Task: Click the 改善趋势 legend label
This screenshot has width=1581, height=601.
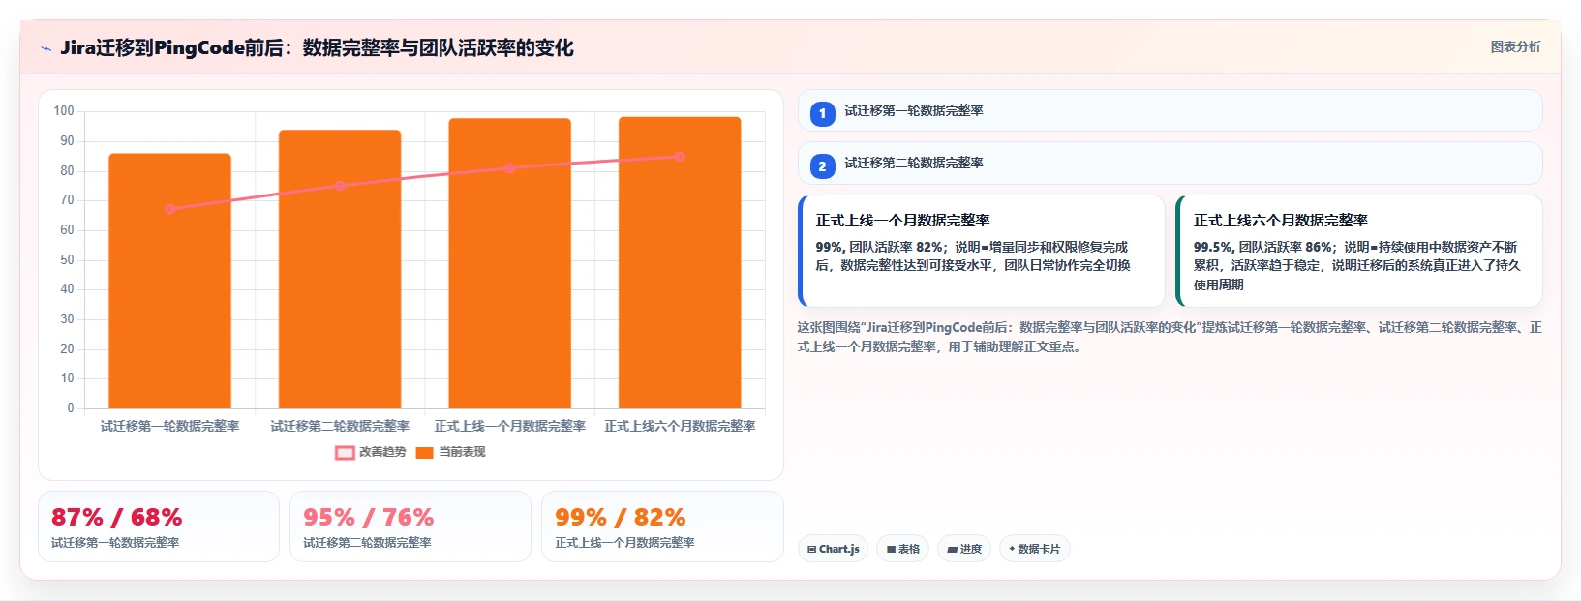Action: click(382, 452)
